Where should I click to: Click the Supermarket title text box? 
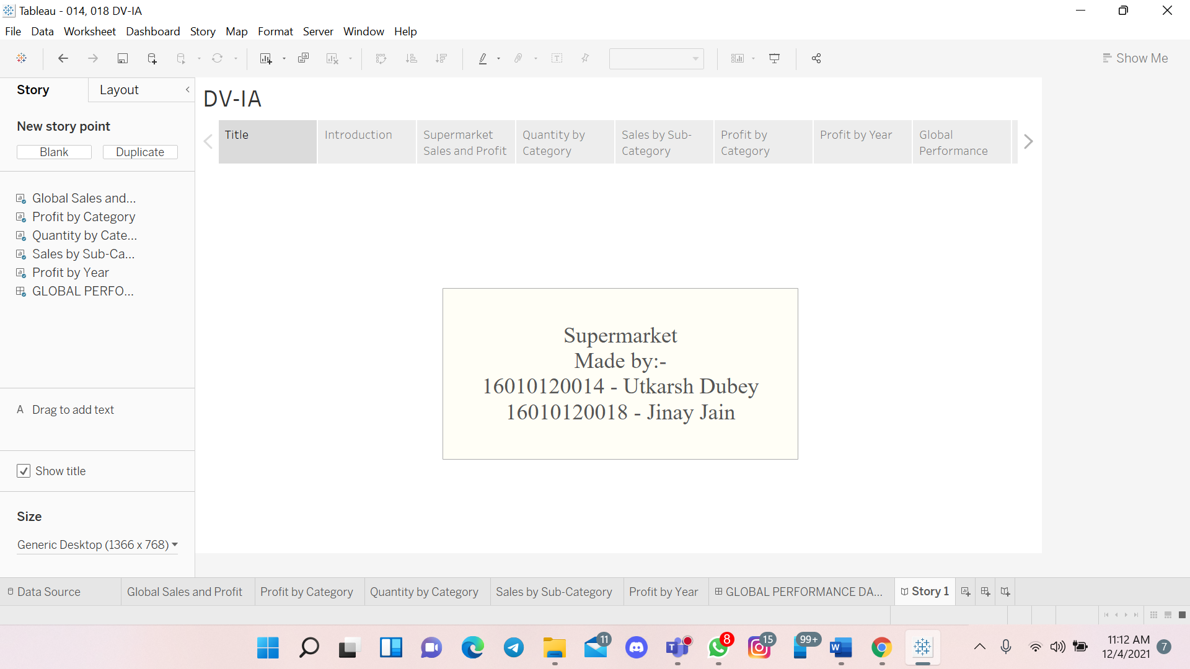click(x=620, y=374)
